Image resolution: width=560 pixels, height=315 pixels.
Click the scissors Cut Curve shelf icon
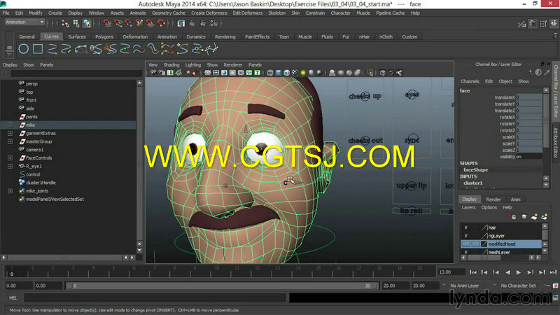tap(110, 49)
